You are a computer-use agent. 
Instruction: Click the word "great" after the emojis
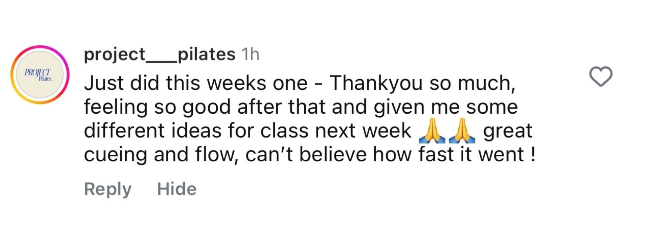tap(507, 131)
